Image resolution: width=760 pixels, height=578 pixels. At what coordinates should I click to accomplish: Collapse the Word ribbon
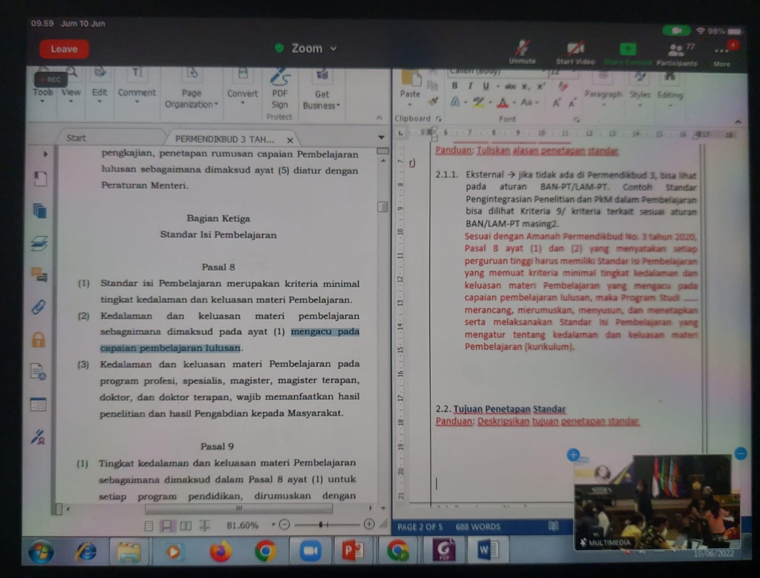tap(738, 121)
